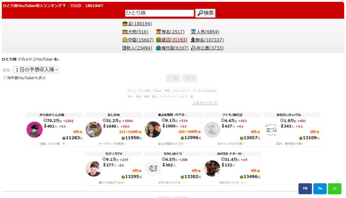This screenshot has height=198, width=346.
Task: Open the せかいめぐり channel title
Action: click(x=173, y=154)
